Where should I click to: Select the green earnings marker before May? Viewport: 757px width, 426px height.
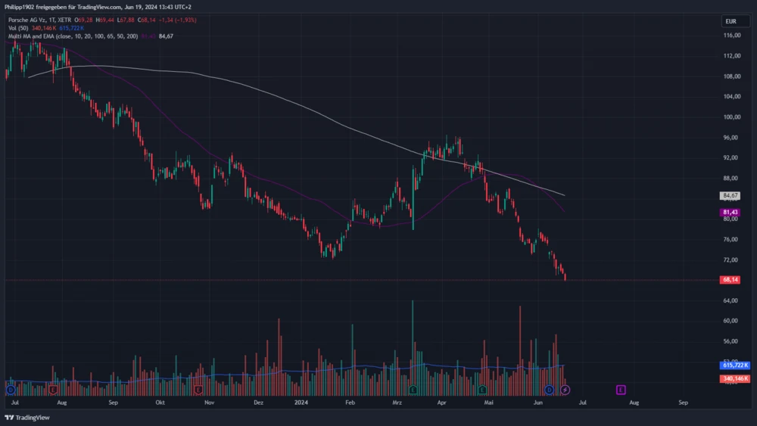(482, 390)
